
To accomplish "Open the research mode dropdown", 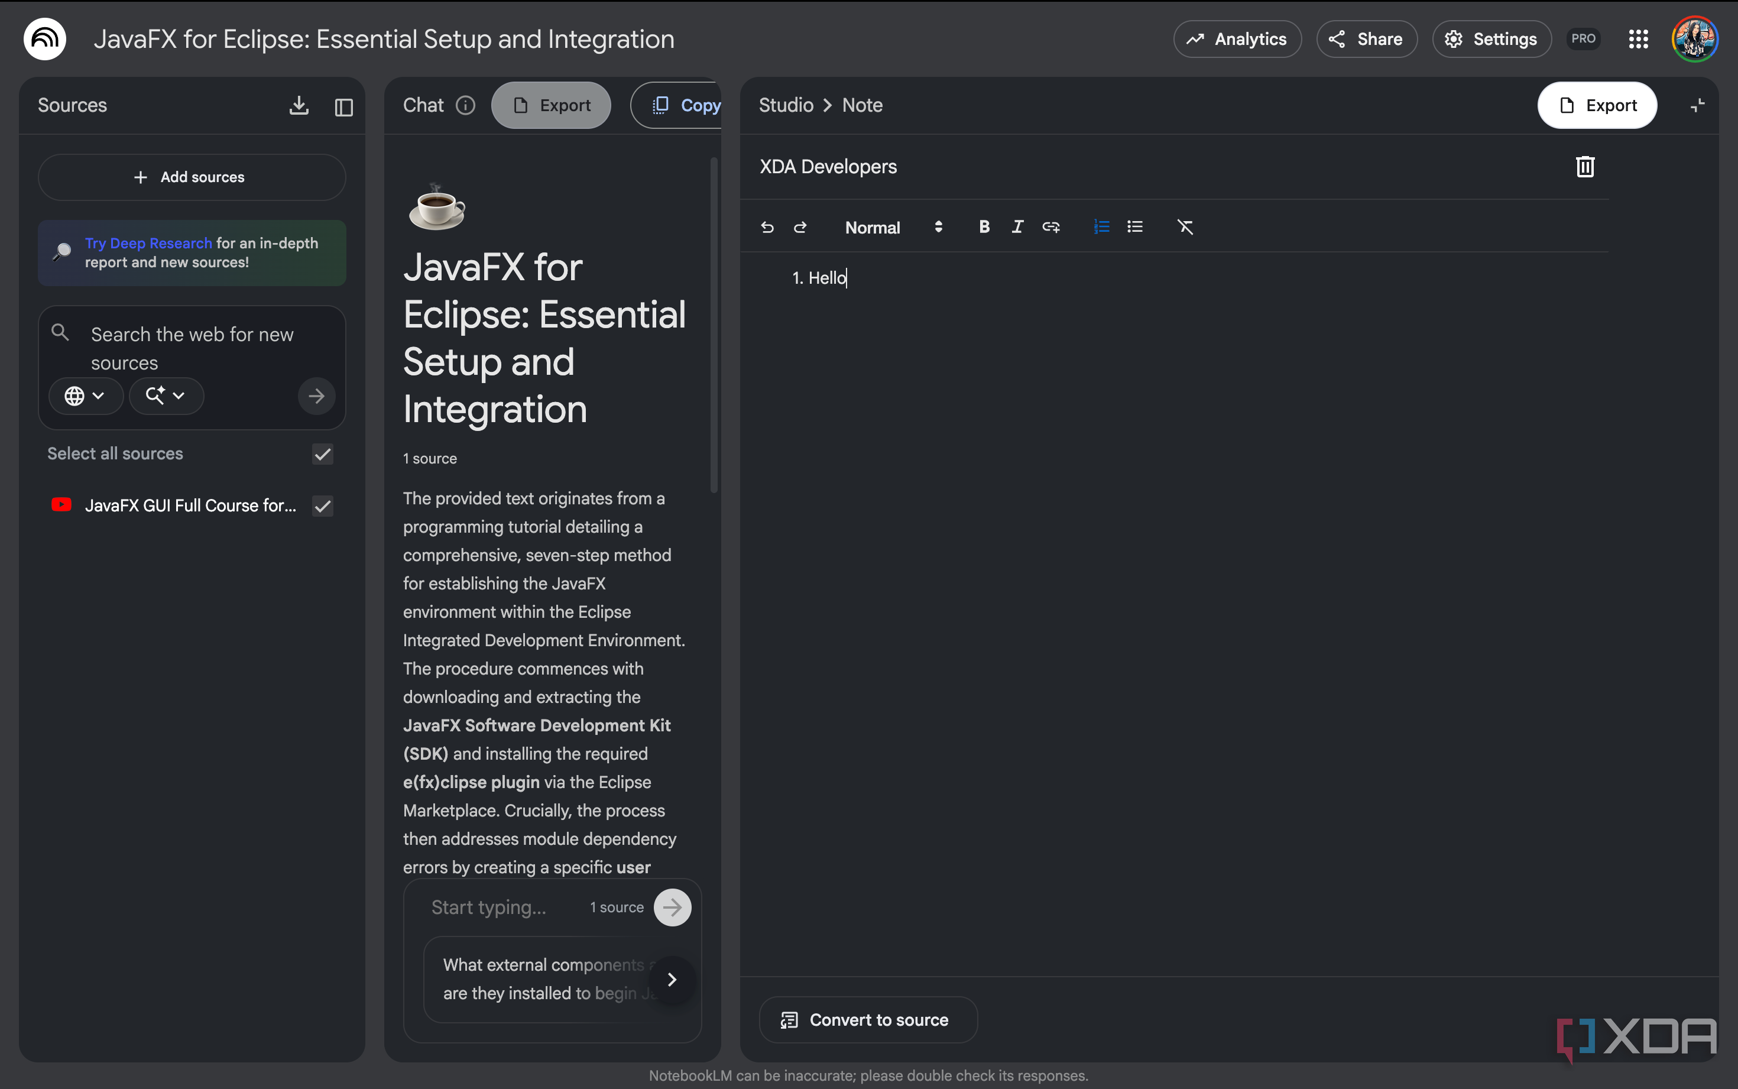I will (166, 396).
